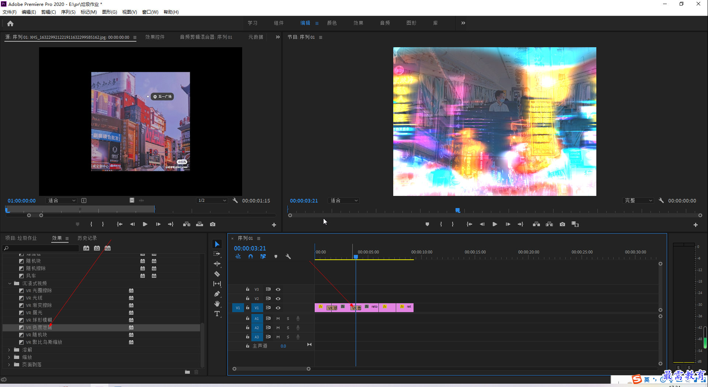Open 文件(F) menu
This screenshot has width=708, height=387.
pyautogui.click(x=10, y=12)
